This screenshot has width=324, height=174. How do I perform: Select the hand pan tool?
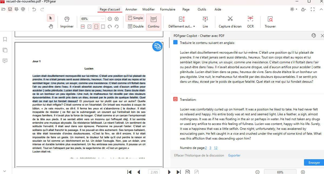pos(50,26)
